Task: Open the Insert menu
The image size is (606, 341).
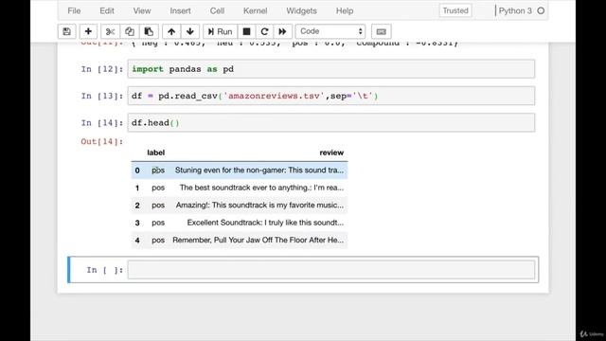Action: click(x=180, y=10)
